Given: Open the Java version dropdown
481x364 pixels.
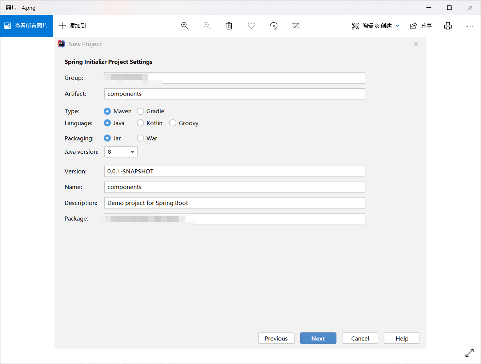Looking at the screenshot, I should point(121,152).
